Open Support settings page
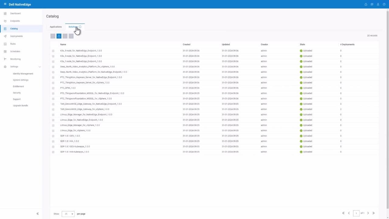Viewport: 389px width, 219px height. tap(17, 99)
